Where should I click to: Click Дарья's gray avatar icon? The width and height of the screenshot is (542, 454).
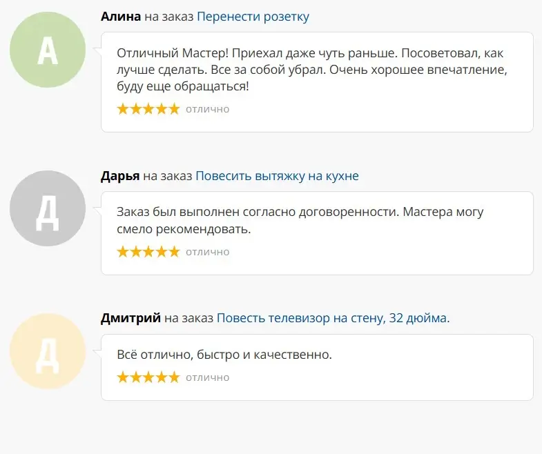48,208
